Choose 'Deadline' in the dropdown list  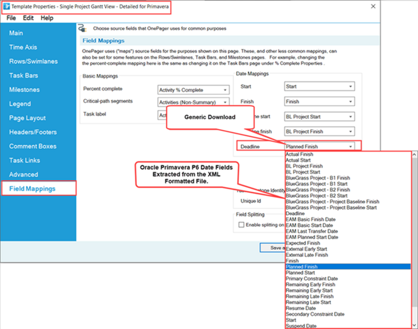coord(348,214)
